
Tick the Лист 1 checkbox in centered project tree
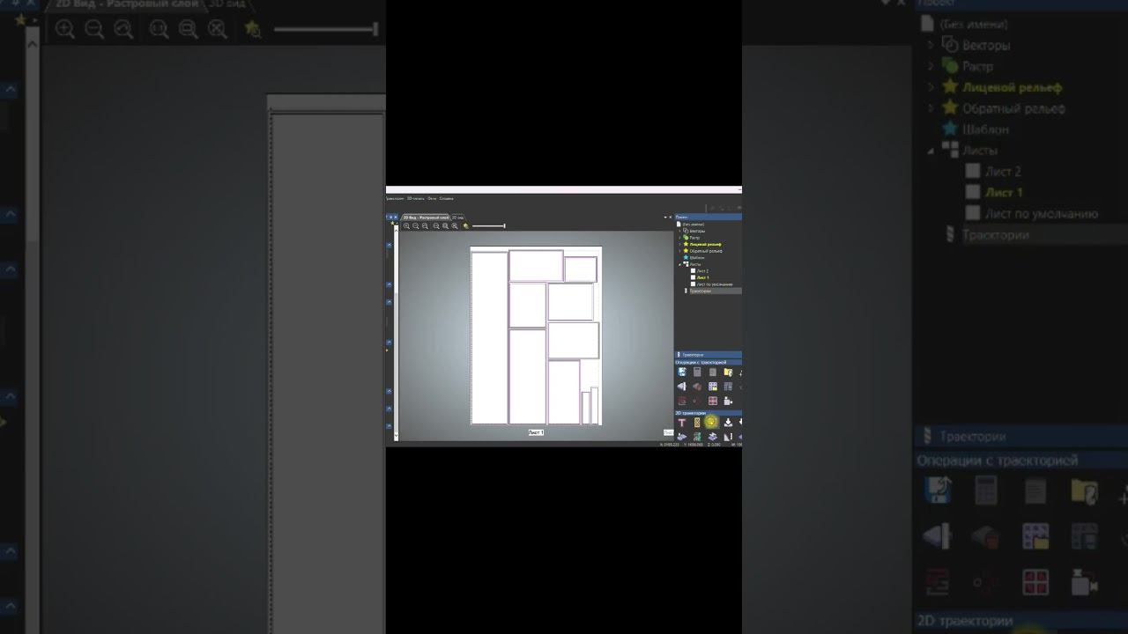click(693, 277)
